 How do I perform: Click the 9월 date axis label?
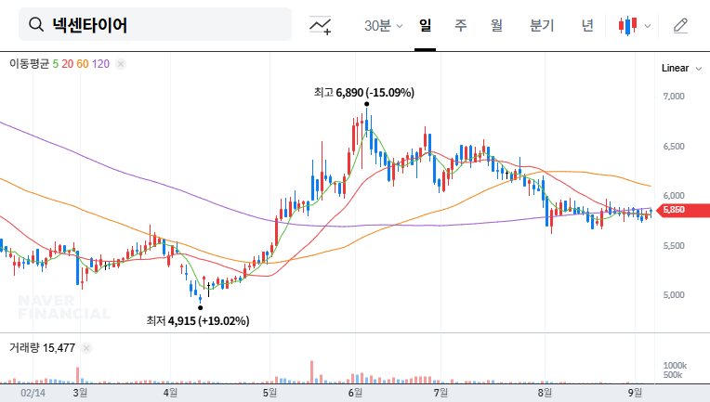pos(635,393)
